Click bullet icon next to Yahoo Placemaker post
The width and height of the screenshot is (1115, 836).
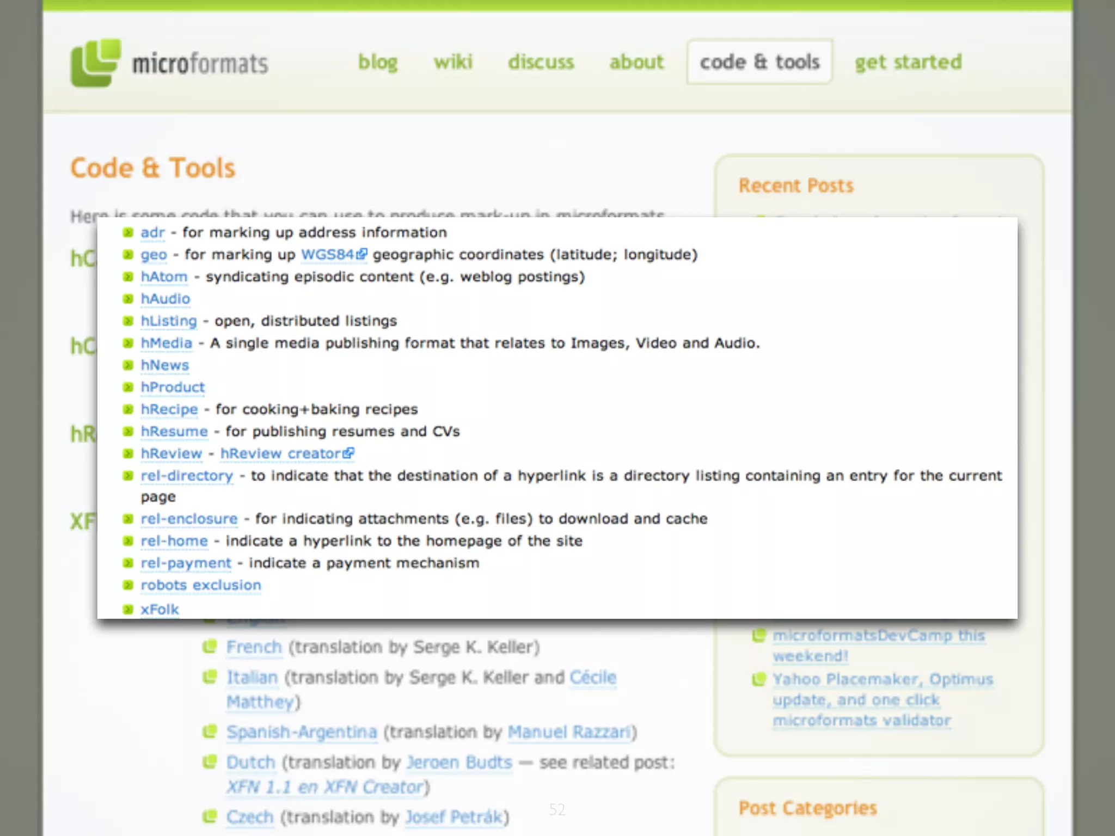(x=758, y=679)
